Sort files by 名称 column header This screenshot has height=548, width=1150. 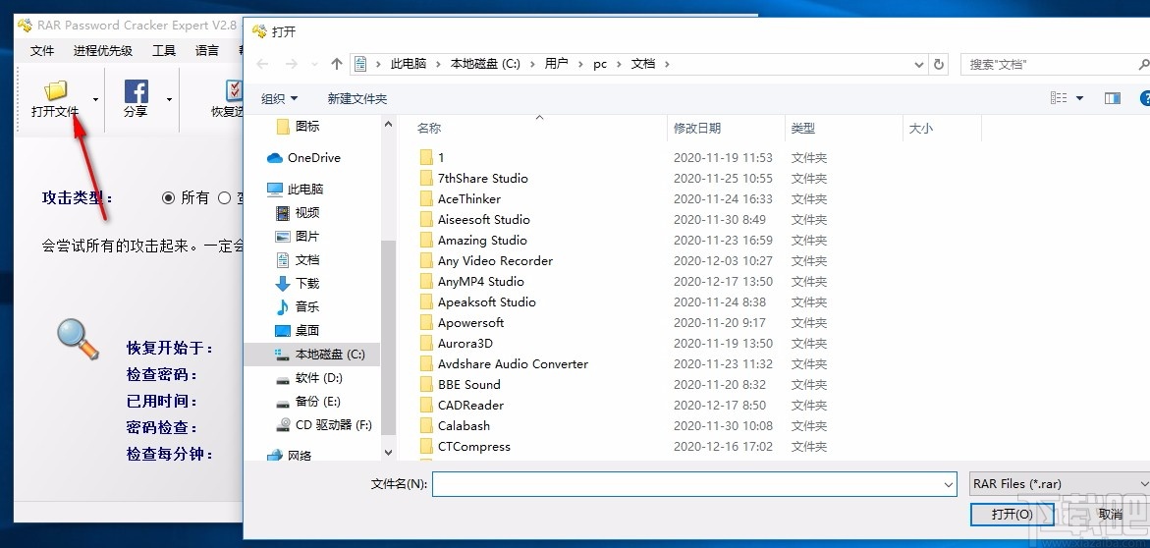click(429, 129)
